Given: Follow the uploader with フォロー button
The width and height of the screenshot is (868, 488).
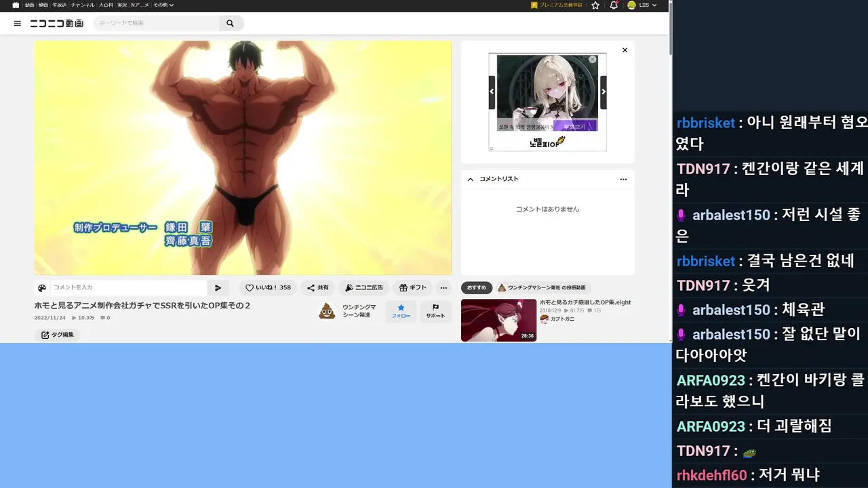Looking at the screenshot, I should [x=401, y=311].
